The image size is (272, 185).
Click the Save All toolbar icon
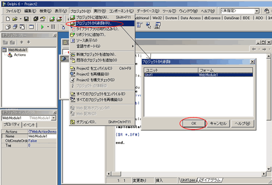coord(36,19)
